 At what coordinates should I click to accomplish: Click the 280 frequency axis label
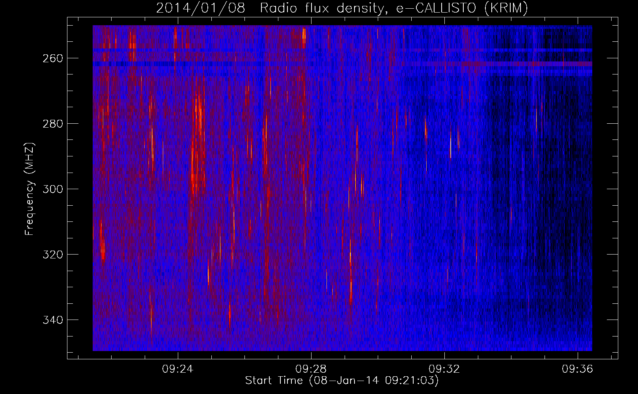[x=53, y=124]
